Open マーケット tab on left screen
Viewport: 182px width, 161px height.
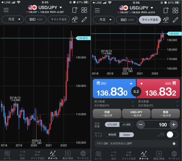tap(83, 155)
